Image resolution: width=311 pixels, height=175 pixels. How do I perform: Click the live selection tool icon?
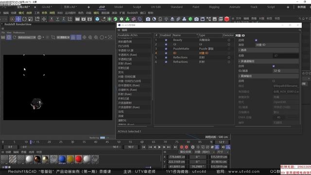point(12,19)
